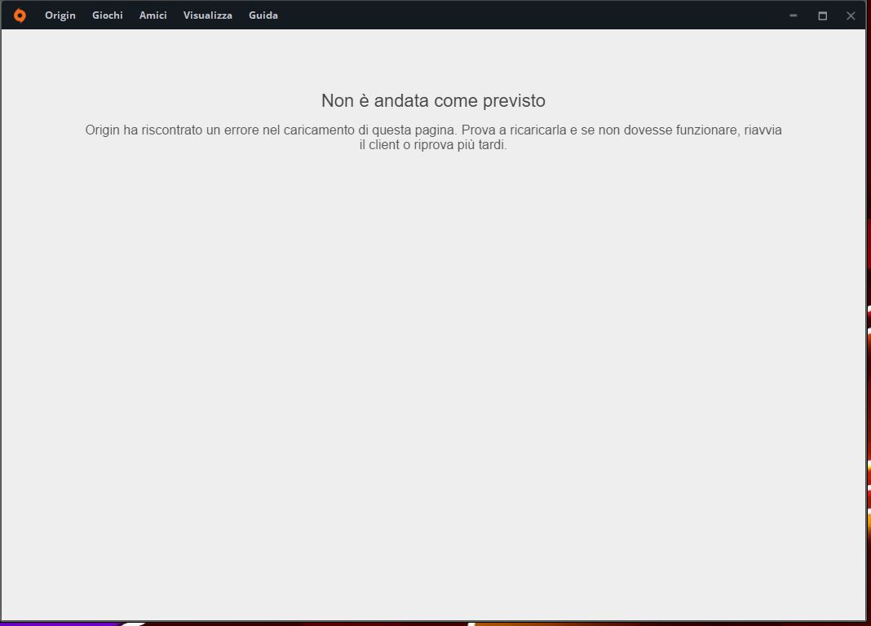Open the Visualizza menu
The image size is (871, 626).
(x=208, y=15)
